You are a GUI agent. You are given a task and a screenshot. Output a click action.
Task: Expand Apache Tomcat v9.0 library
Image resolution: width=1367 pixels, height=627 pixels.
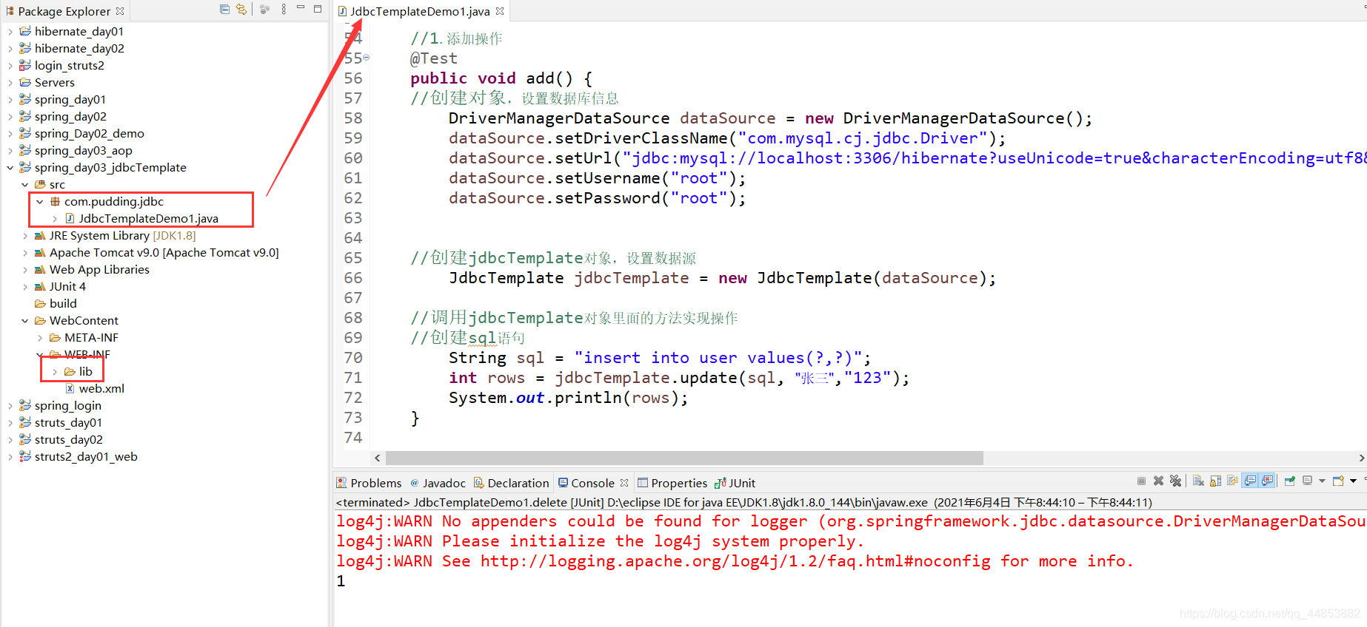(24, 252)
